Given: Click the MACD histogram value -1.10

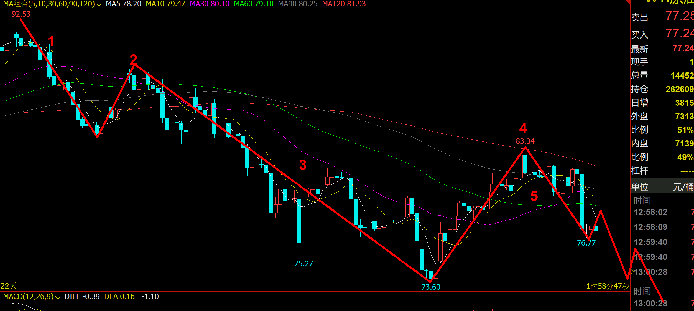Looking at the screenshot, I should point(150,297).
